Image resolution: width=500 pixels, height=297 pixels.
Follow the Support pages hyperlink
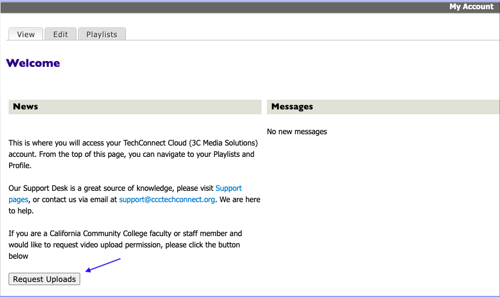(x=228, y=188)
